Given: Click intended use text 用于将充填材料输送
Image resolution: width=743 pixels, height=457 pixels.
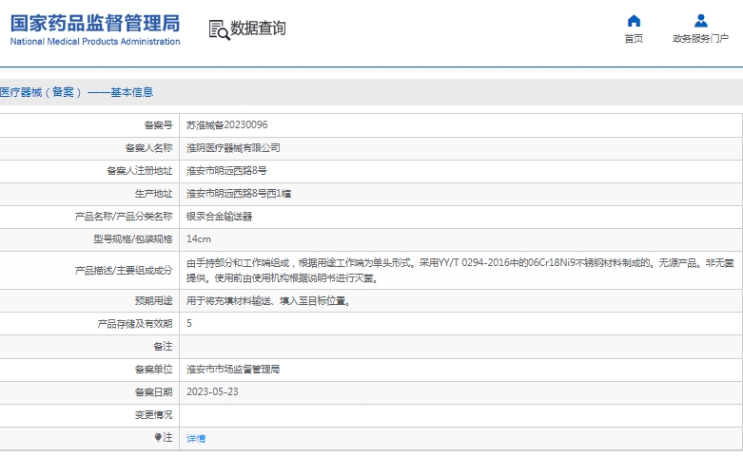Looking at the screenshot, I should click(267, 301).
